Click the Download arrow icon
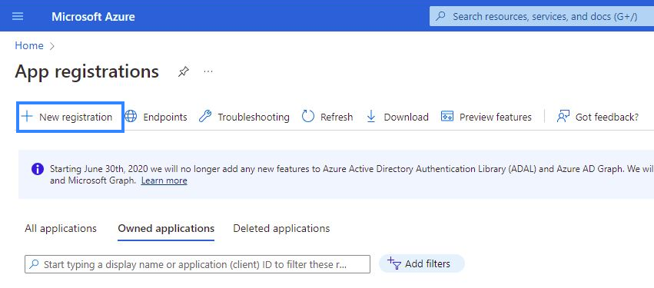 tap(370, 117)
